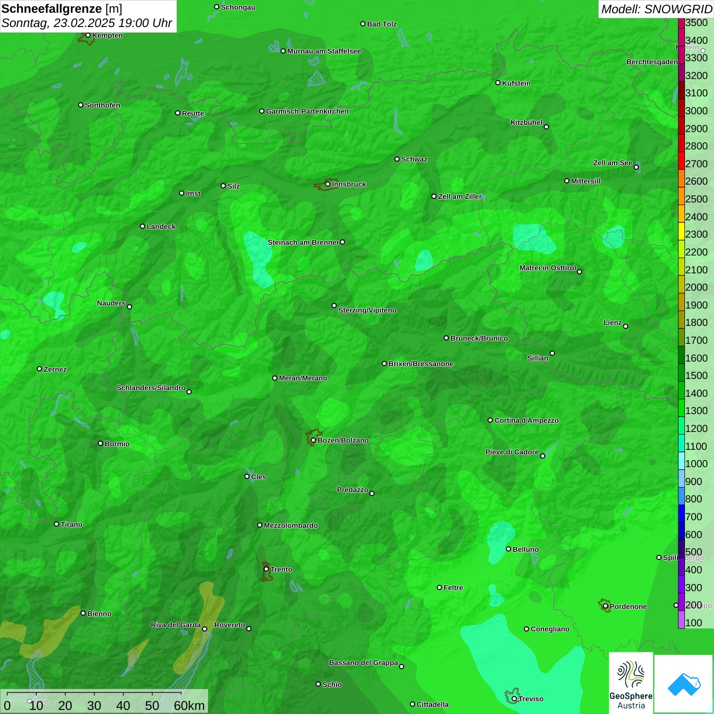714x714 pixels.
Task: Click the Zernez label
Action: [x=55, y=369]
